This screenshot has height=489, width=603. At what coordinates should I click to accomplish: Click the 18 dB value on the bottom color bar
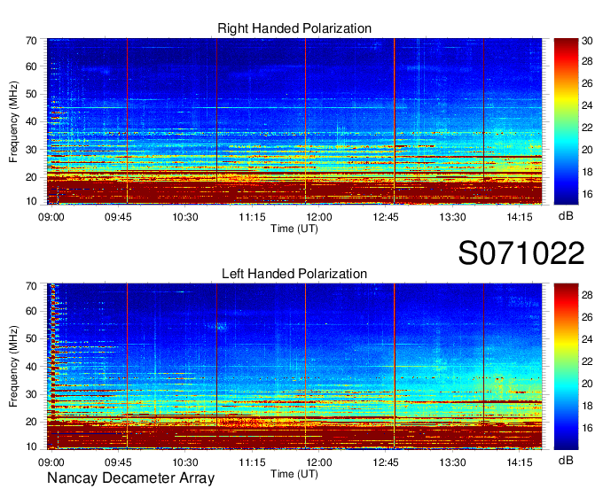587,406
